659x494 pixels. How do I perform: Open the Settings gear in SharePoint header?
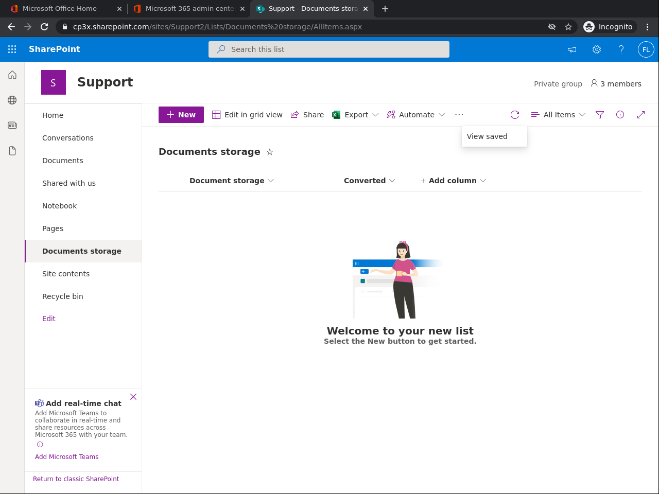(x=597, y=49)
